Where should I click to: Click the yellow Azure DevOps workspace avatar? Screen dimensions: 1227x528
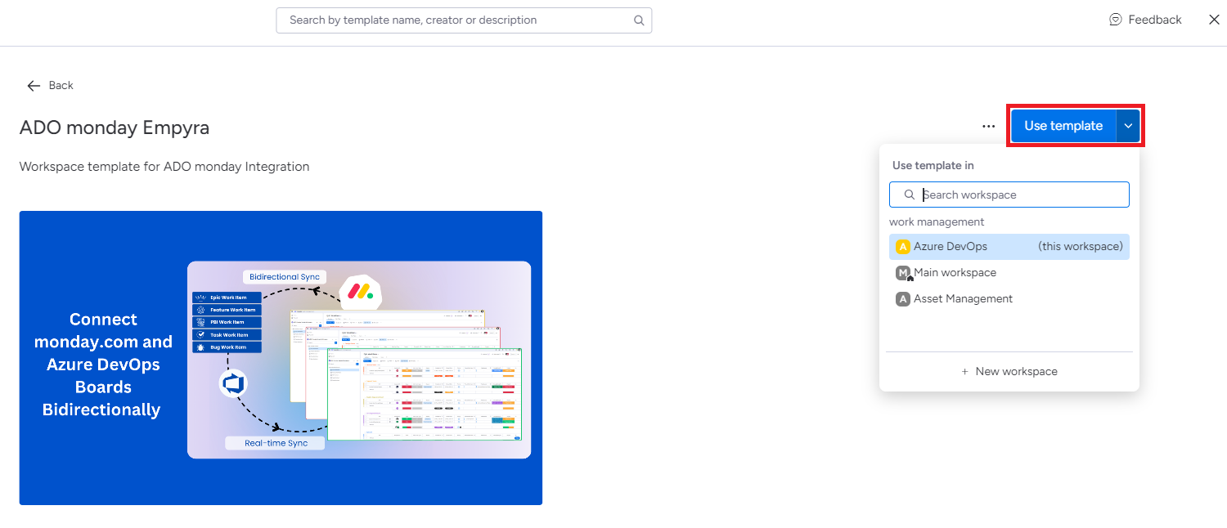point(903,247)
